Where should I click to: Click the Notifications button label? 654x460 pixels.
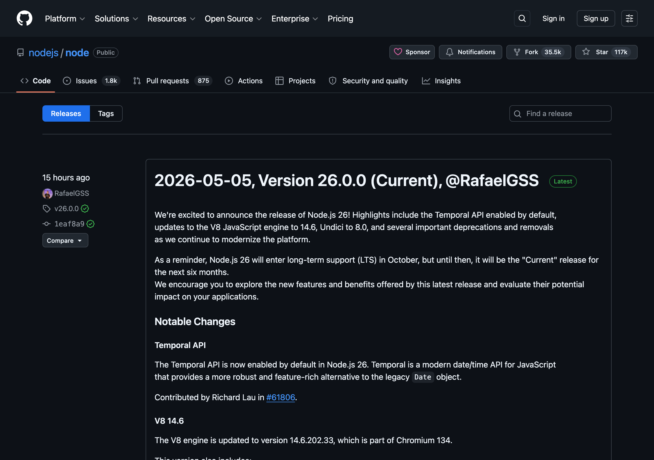[x=476, y=52]
